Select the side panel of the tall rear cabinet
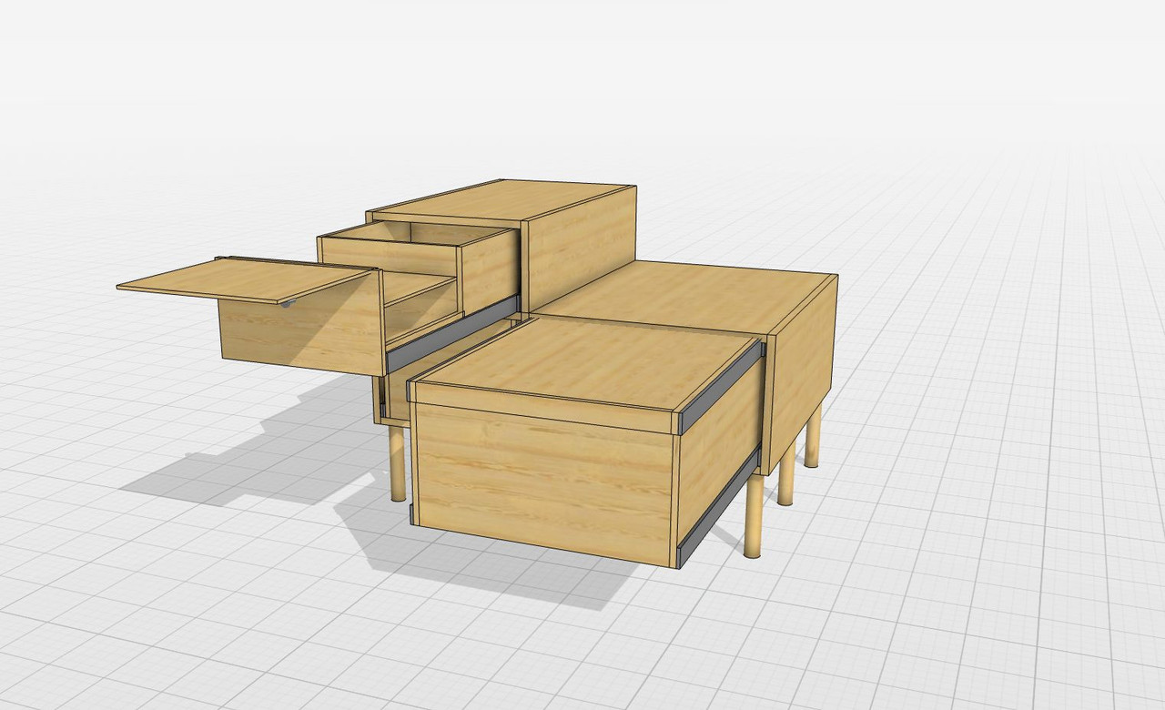 581,247
